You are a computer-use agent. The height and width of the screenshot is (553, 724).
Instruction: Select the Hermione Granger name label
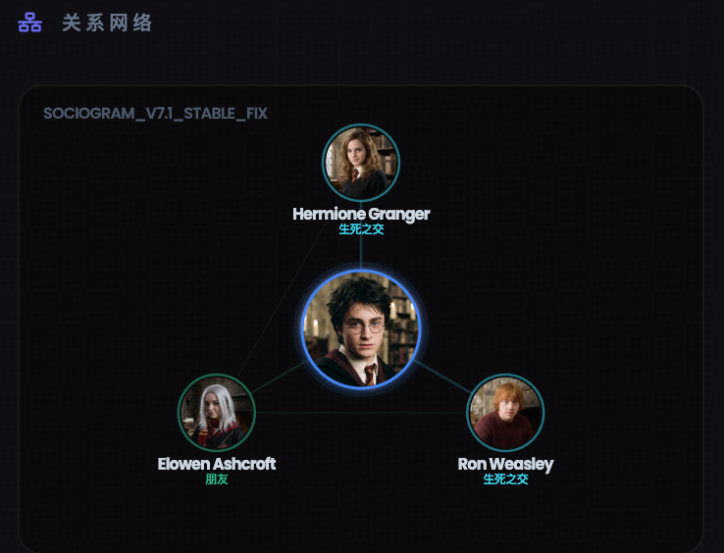[361, 214]
